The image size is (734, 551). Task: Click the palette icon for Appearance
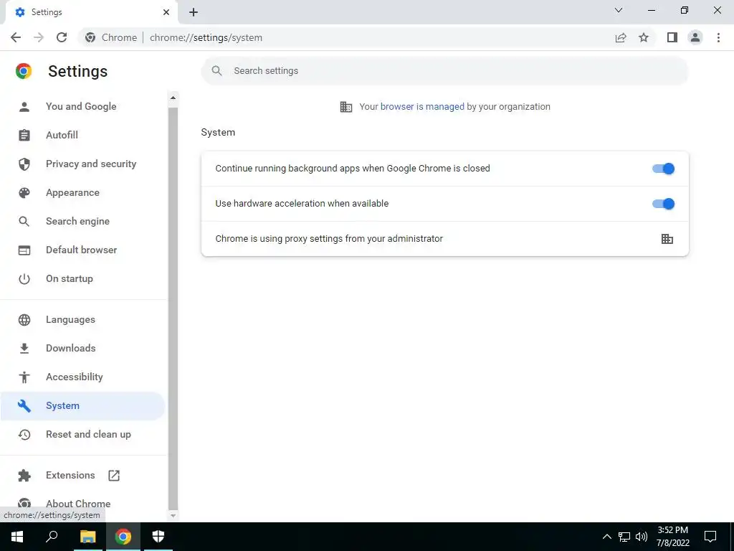coord(24,192)
